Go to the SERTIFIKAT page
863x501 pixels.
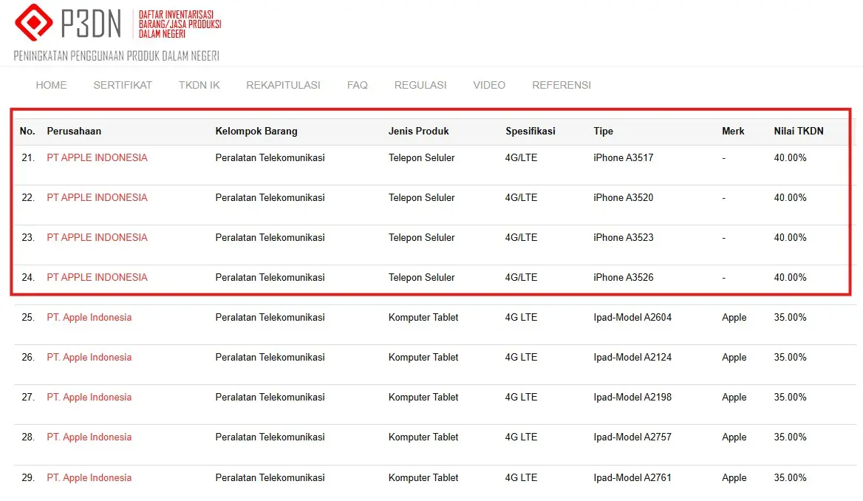coord(123,85)
